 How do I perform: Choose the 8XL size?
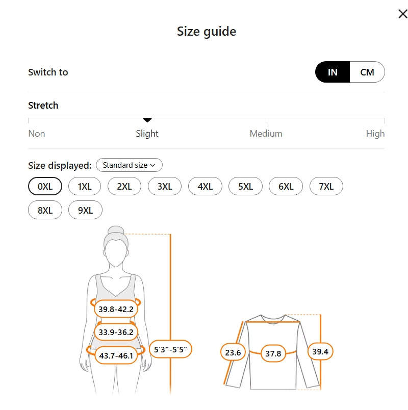point(45,210)
